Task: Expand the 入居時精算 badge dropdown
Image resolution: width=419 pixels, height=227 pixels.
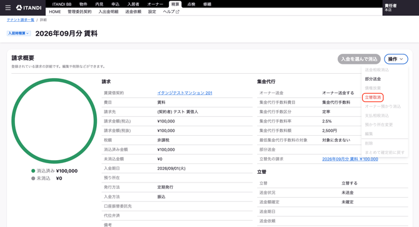Action: 18,33
